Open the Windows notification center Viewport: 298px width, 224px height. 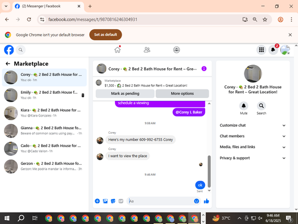click(x=289, y=219)
